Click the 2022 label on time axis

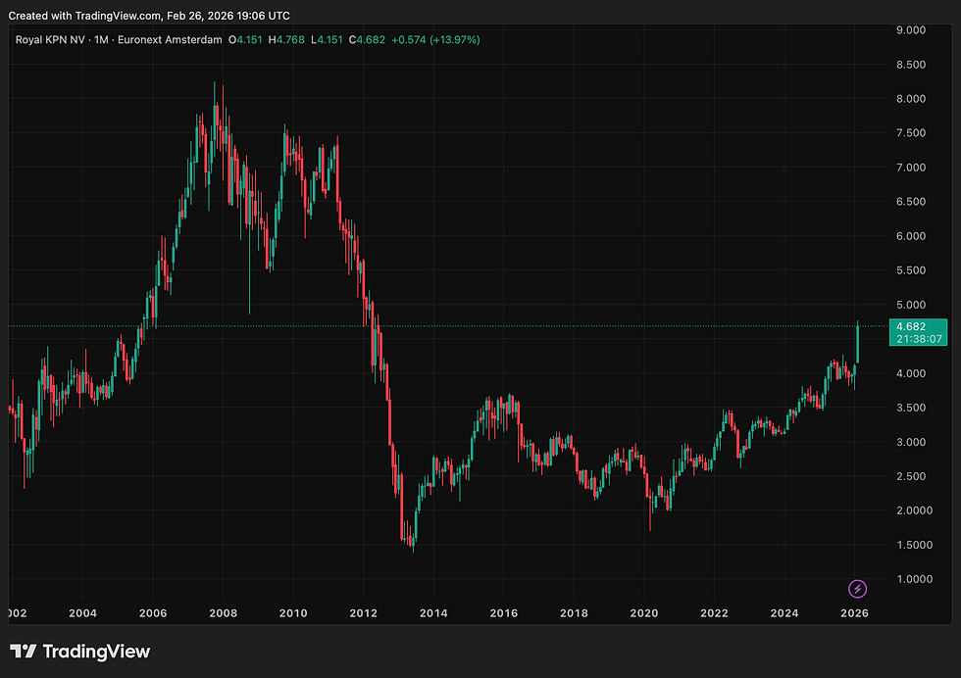pyautogui.click(x=714, y=613)
